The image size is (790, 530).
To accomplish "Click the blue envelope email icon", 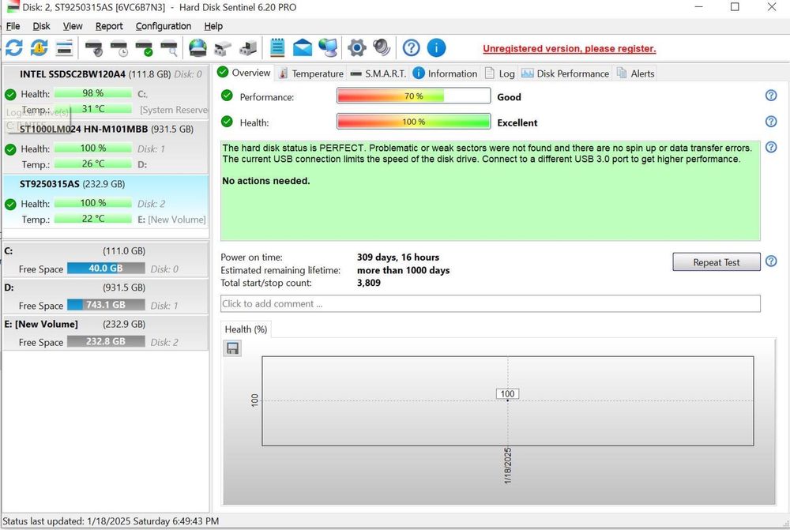I will (x=303, y=48).
